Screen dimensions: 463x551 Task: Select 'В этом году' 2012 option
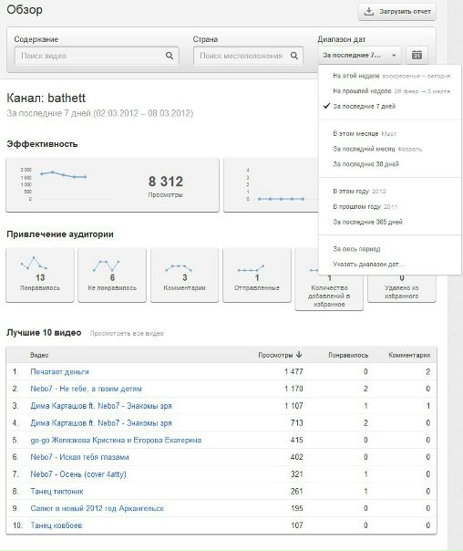[359, 192]
